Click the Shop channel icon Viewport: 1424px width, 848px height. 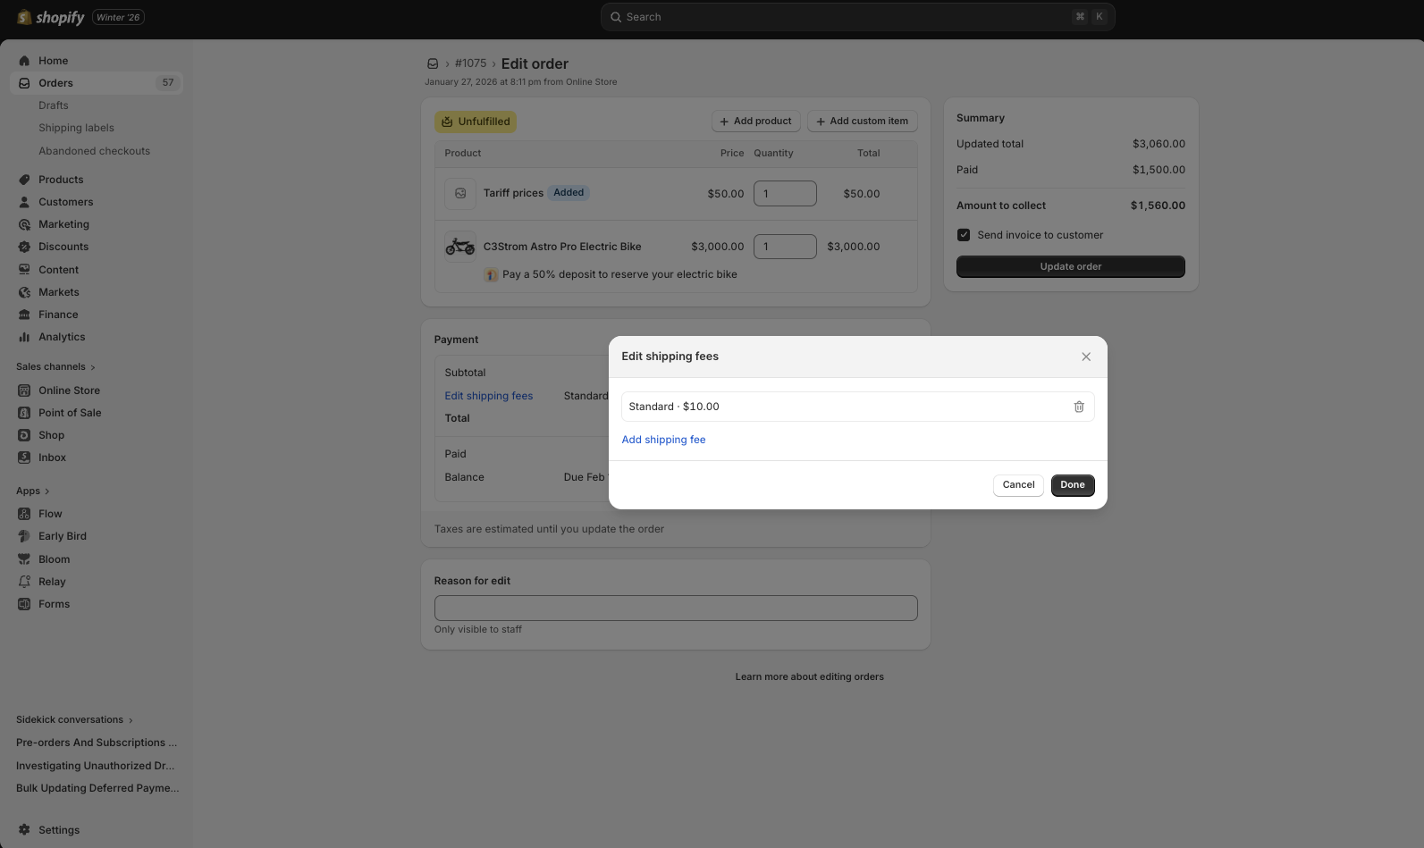(24, 435)
